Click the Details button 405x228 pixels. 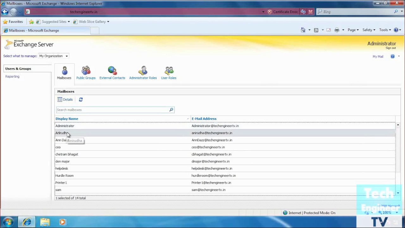[x=65, y=99]
